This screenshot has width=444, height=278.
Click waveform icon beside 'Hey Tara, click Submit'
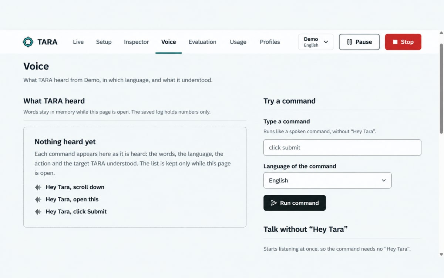pos(38,212)
